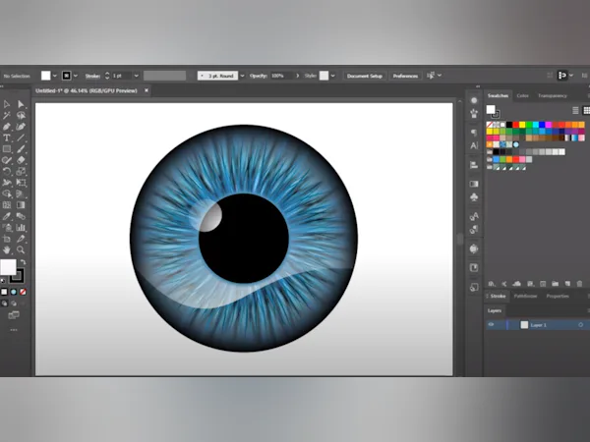The width and height of the screenshot is (590, 442).
Task: Select the Blend tool
Action: tap(21, 216)
